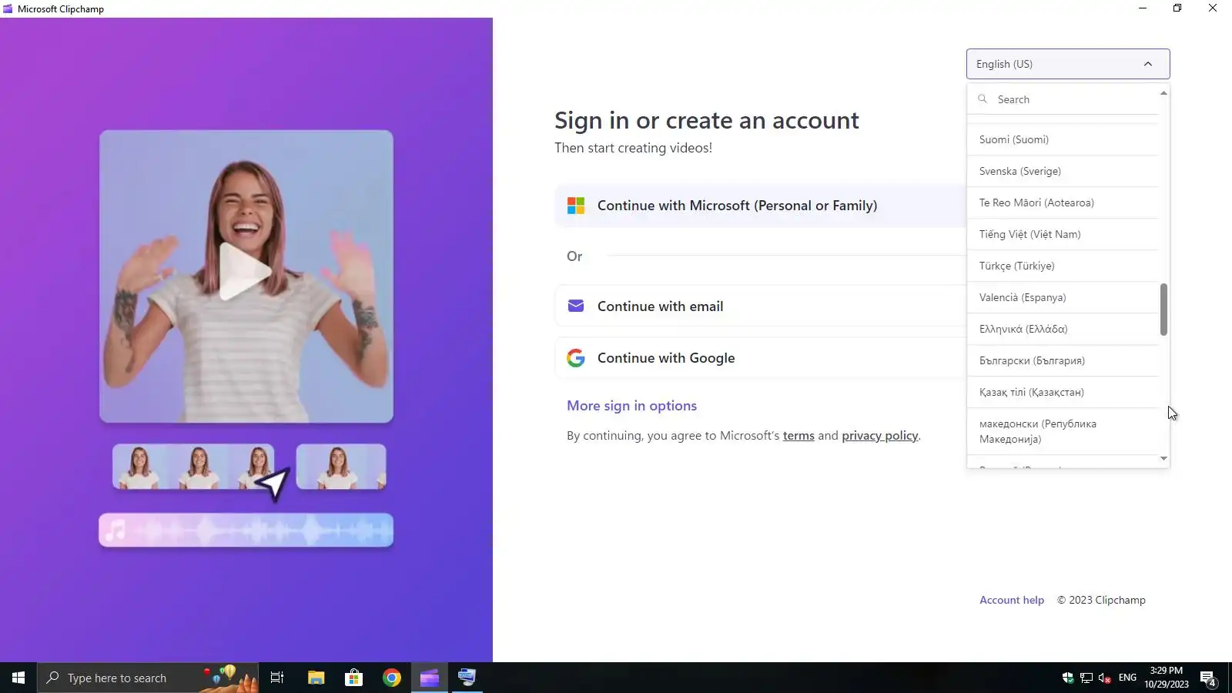The width and height of the screenshot is (1232, 693).
Task: Open Task View from the taskbar
Action: click(x=277, y=678)
